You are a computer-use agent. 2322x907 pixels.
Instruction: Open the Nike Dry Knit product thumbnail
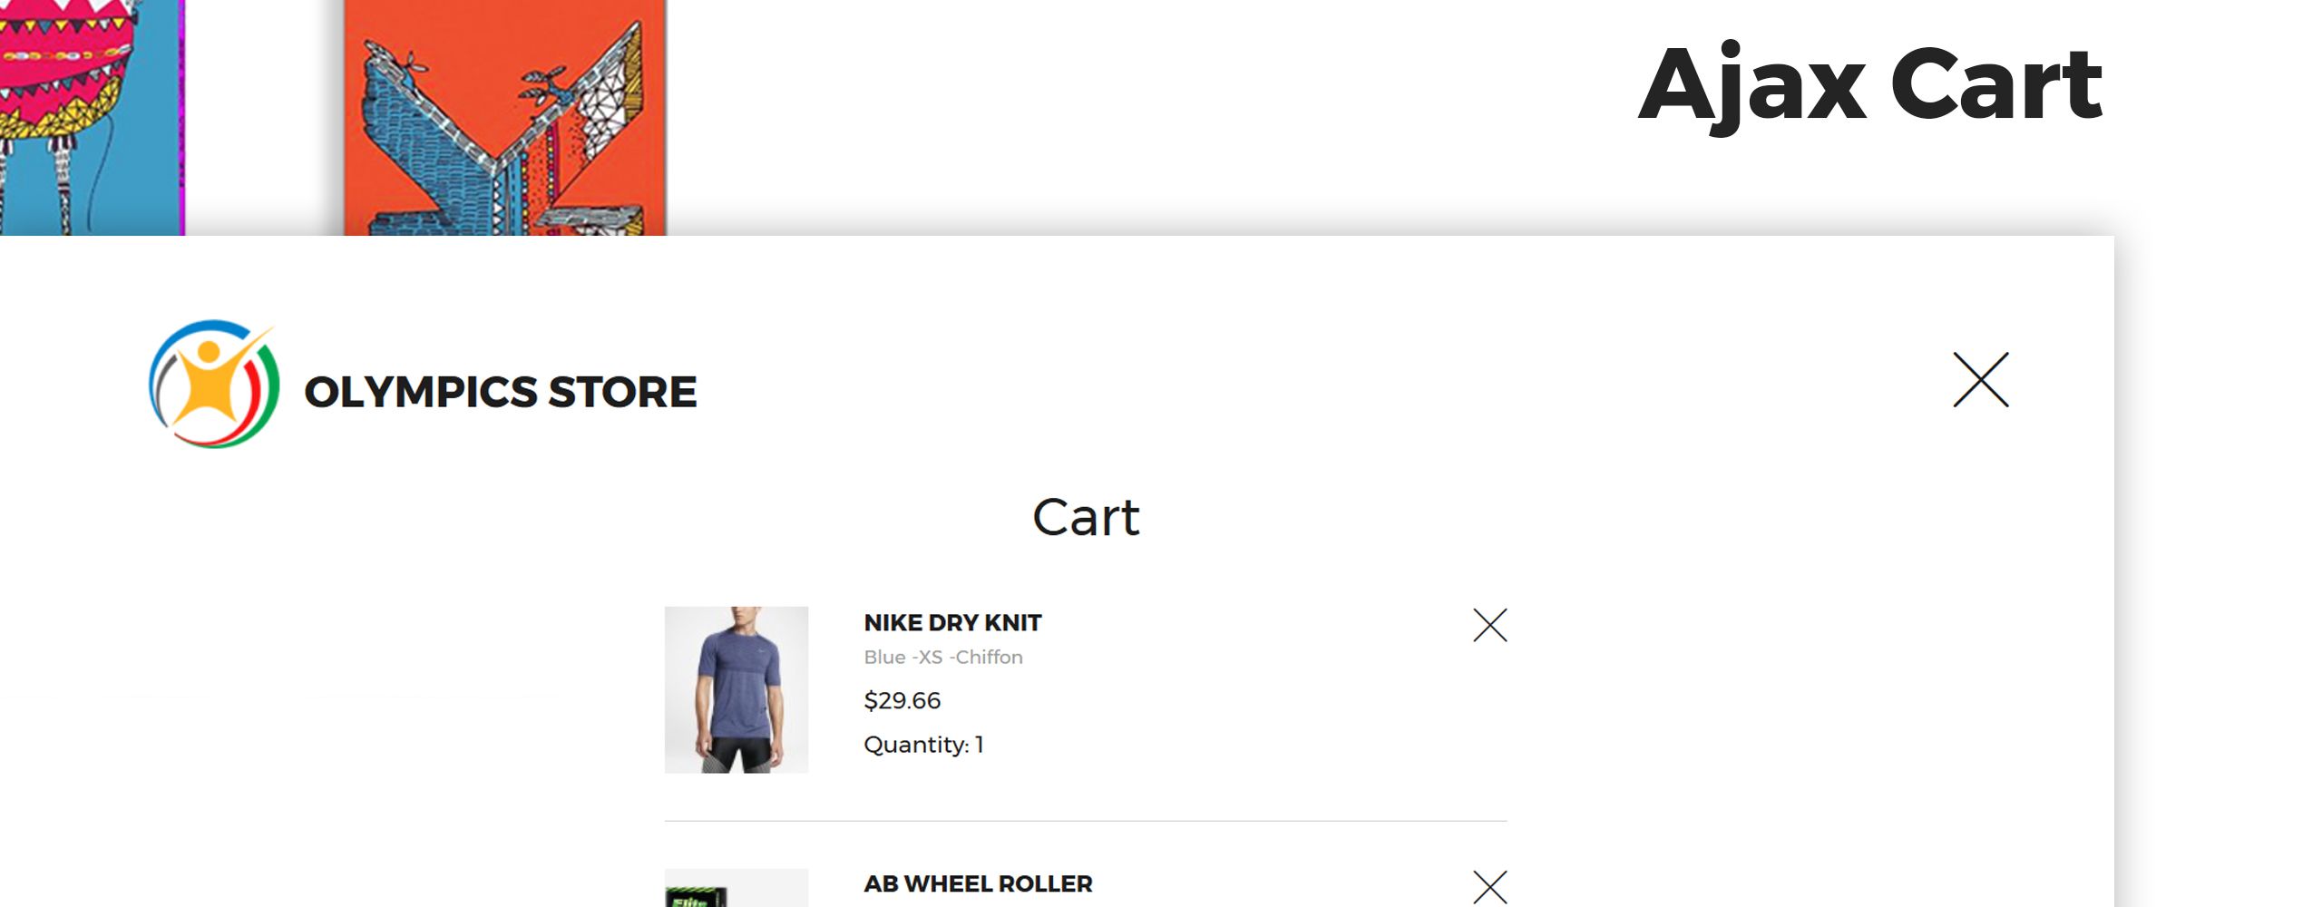pos(736,689)
